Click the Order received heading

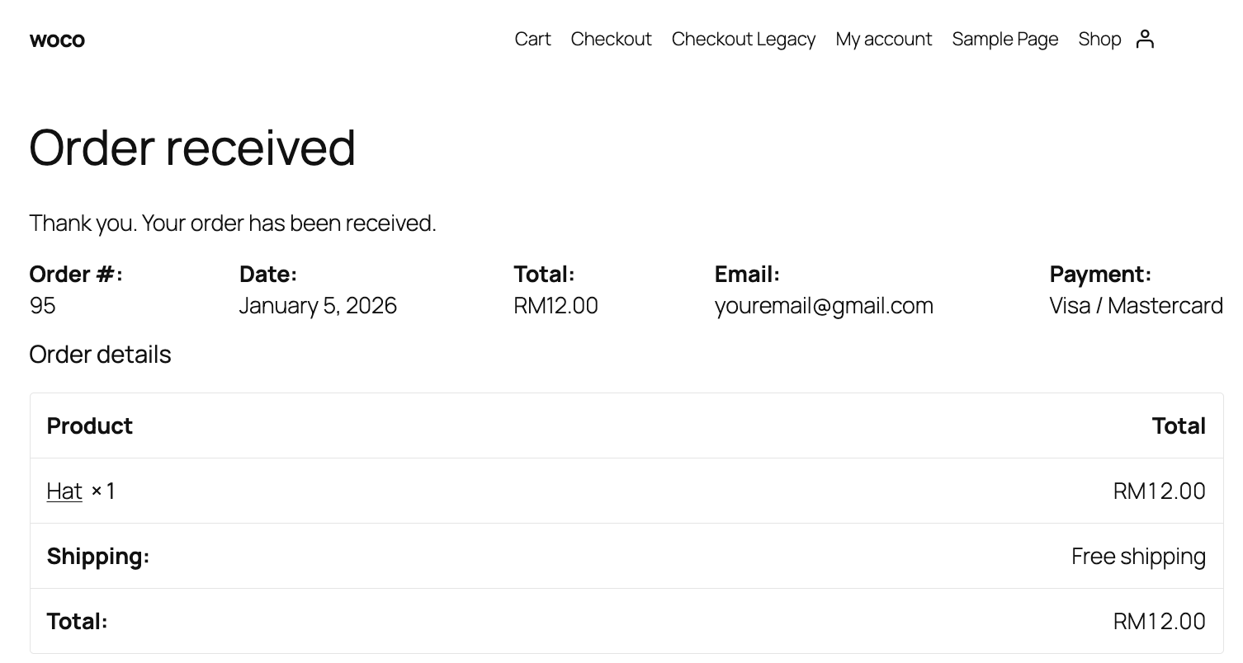192,148
